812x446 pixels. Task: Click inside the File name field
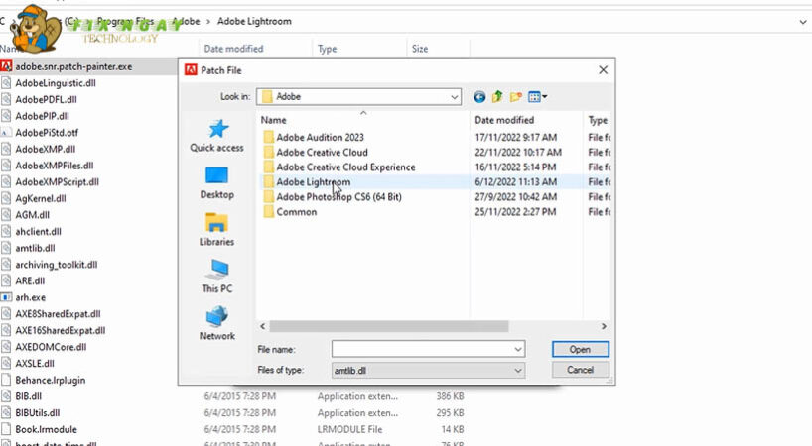(x=421, y=350)
